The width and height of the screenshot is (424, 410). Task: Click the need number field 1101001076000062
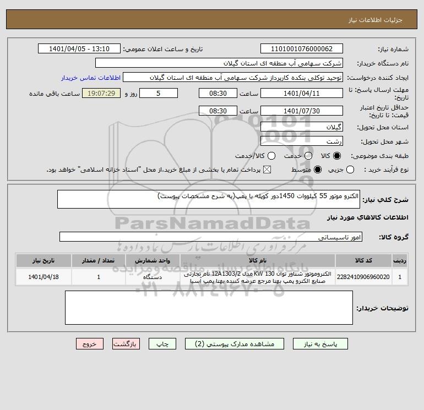(302, 48)
